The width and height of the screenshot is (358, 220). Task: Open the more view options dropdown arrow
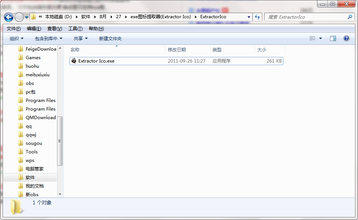(x=321, y=38)
